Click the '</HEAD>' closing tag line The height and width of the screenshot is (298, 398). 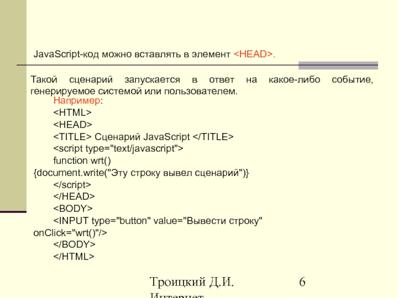[74, 196]
